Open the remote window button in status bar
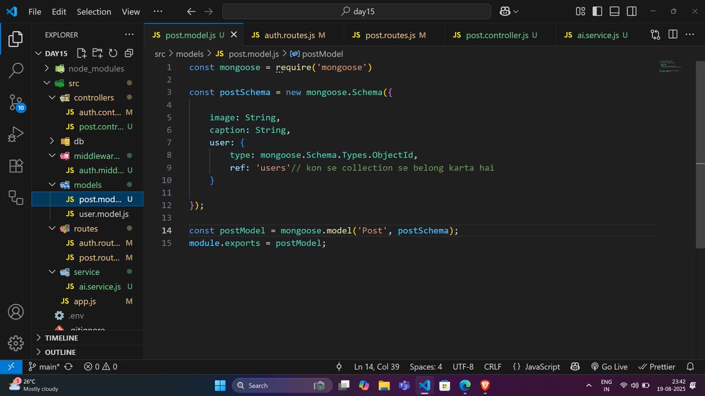Viewport: 705px width, 396px height. point(11,367)
